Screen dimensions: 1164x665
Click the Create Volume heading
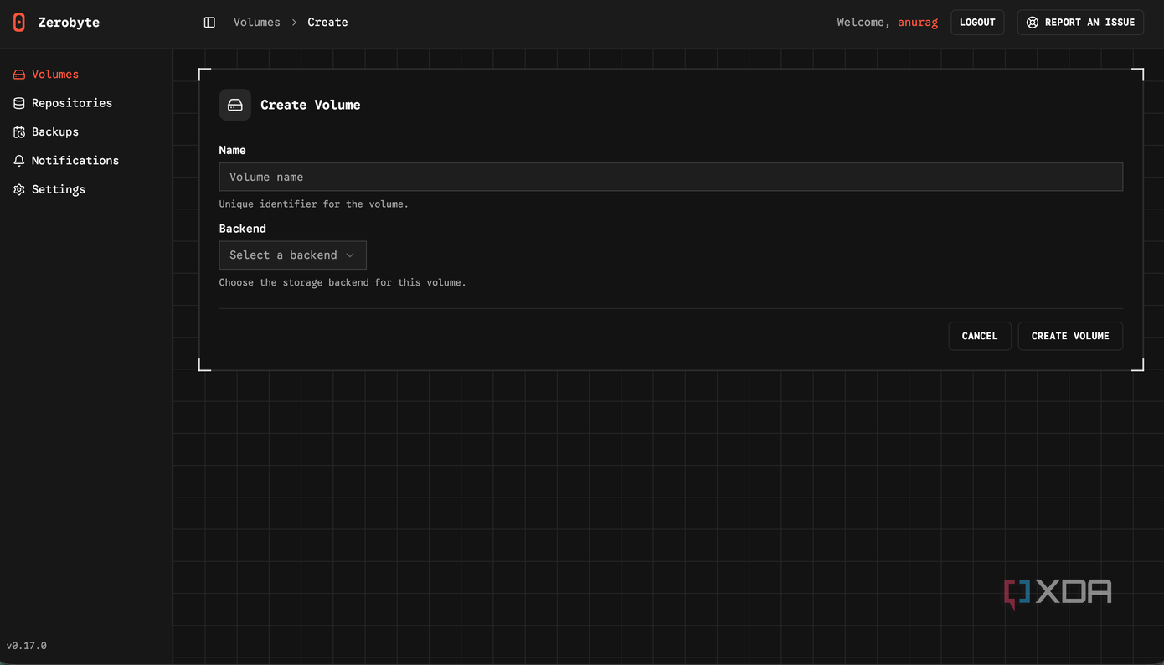point(311,105)
